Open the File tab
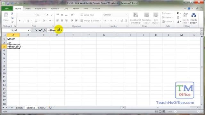Image resolution: width=205 pixels, height=115 pixels. [7, 9]
